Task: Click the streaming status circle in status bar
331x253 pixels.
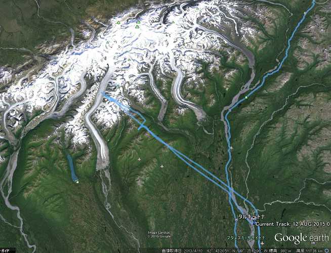Action: [328, 250]
